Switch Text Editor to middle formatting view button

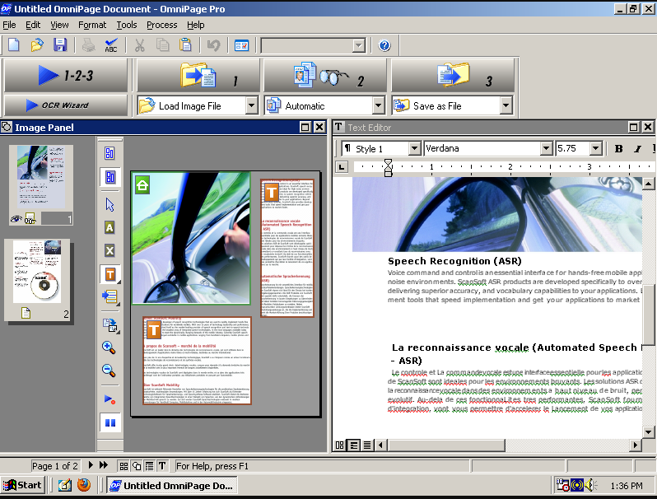pyautogui.click(x=354, y=445)
